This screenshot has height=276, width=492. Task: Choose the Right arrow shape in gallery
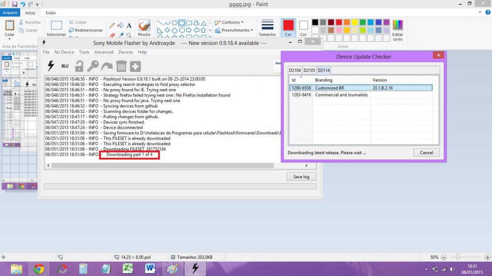pyautogui.click(x=189, y=30)
